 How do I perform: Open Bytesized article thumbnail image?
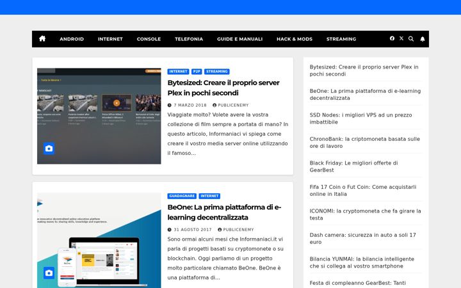(x=99, y=116)
